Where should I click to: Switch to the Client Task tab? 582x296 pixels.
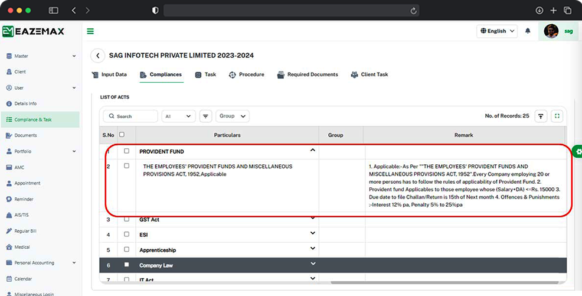pos(370,74)
